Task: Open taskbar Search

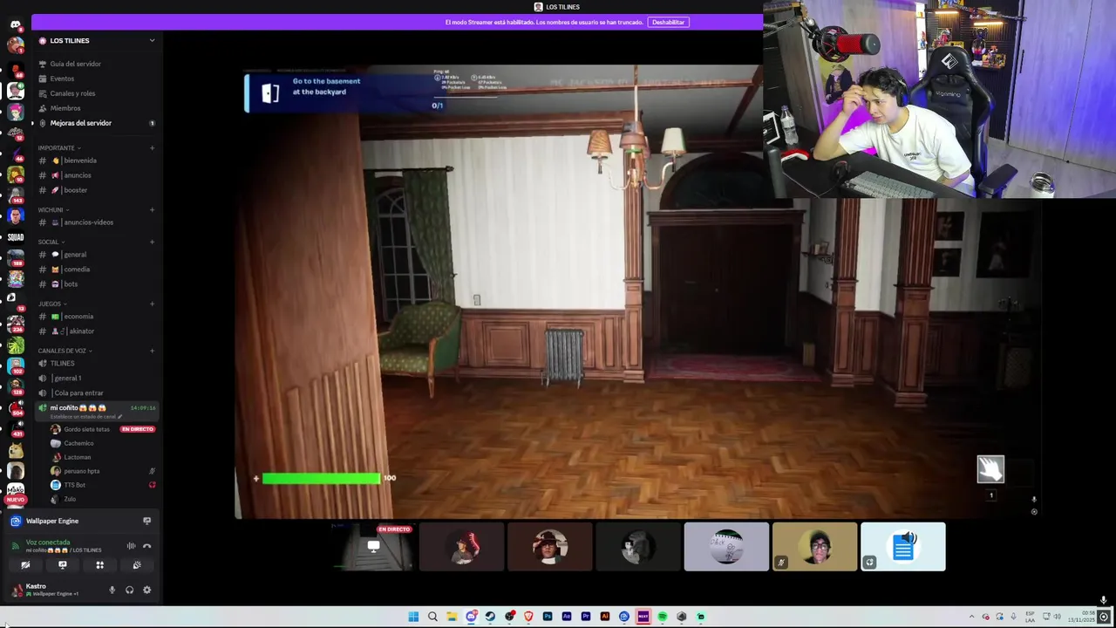Action: pos(432,617)
